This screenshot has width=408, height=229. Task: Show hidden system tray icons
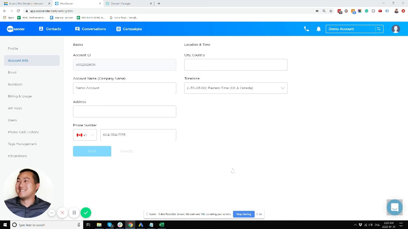[355, 225]
